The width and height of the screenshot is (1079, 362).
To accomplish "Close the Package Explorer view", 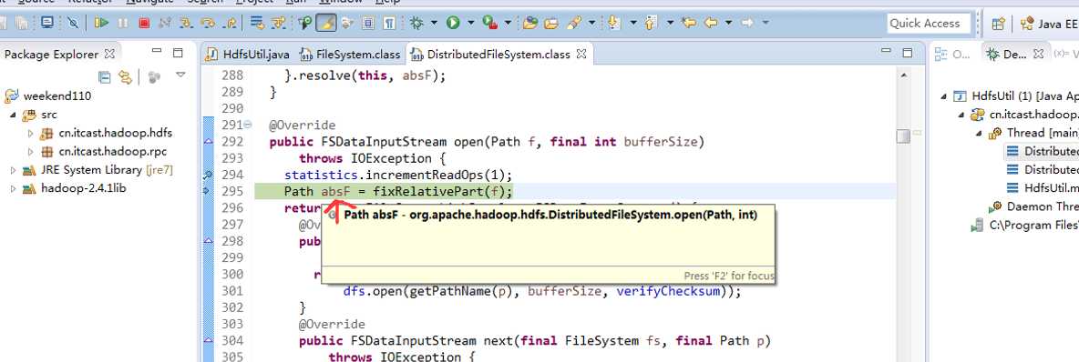I will 109,54.
